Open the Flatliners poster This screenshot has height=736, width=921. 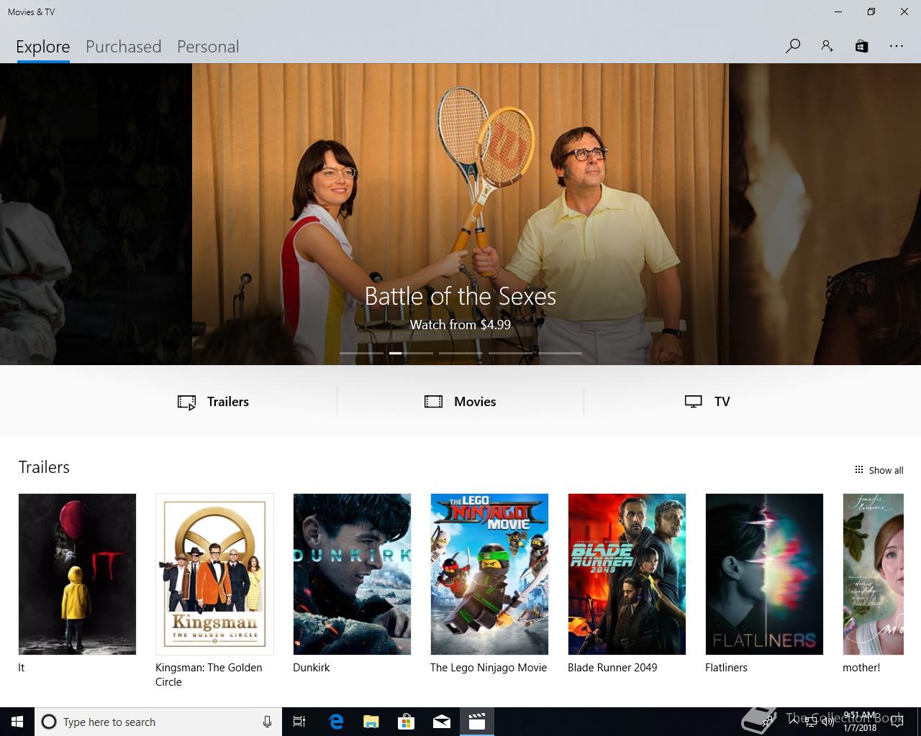tap(764, 574)
